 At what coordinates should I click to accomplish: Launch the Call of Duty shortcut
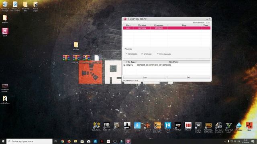click(96, 126)
